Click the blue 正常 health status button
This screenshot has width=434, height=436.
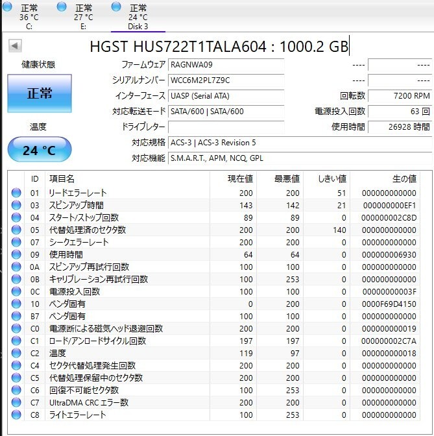click(40, 93)
